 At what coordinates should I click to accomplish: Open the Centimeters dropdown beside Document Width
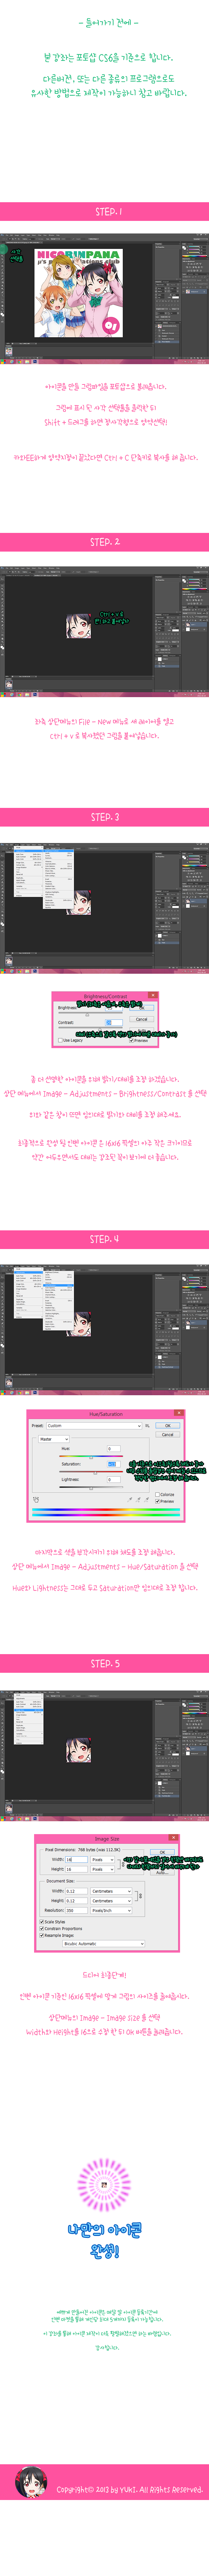pyautogui.click(x=111, y=1891)
